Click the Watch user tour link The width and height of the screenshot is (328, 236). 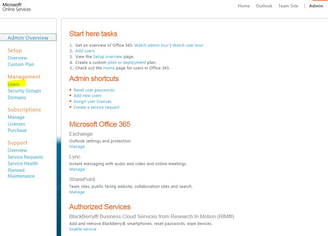(188, 45)
